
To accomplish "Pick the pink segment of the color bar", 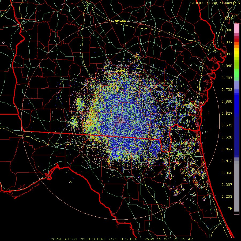I will (x=236, y=29).
